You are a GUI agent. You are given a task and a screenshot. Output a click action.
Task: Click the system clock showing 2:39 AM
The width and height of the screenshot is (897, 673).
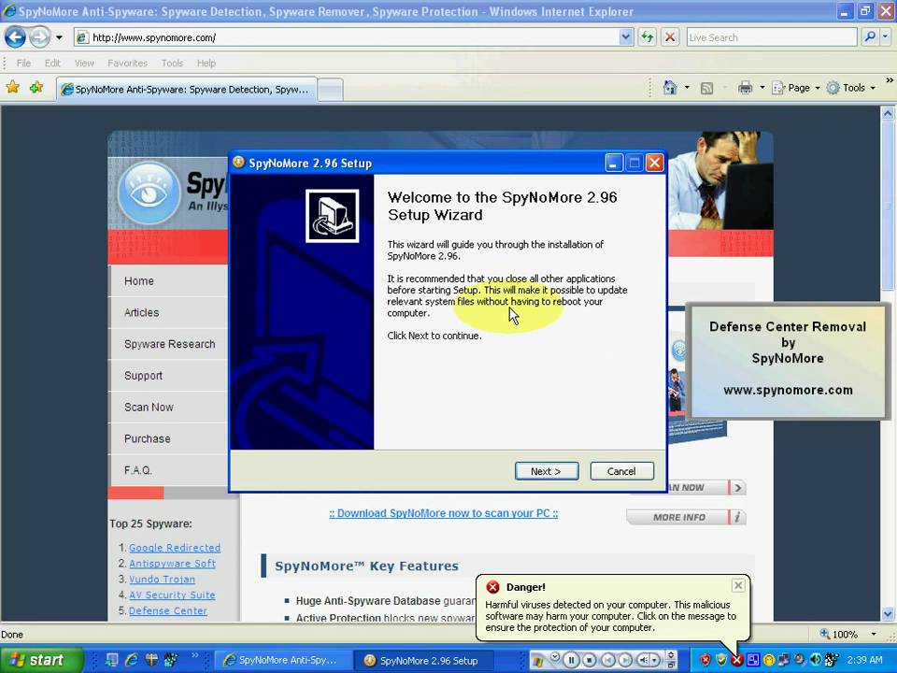865,660
